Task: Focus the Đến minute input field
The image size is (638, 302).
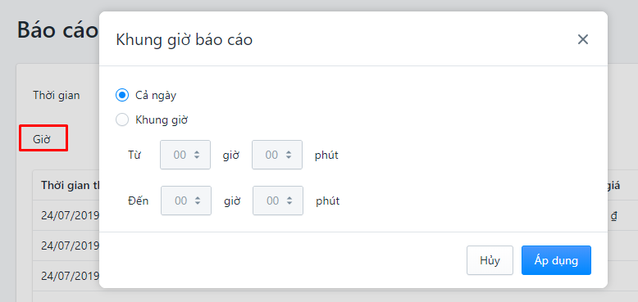Action: pos(278,201)
